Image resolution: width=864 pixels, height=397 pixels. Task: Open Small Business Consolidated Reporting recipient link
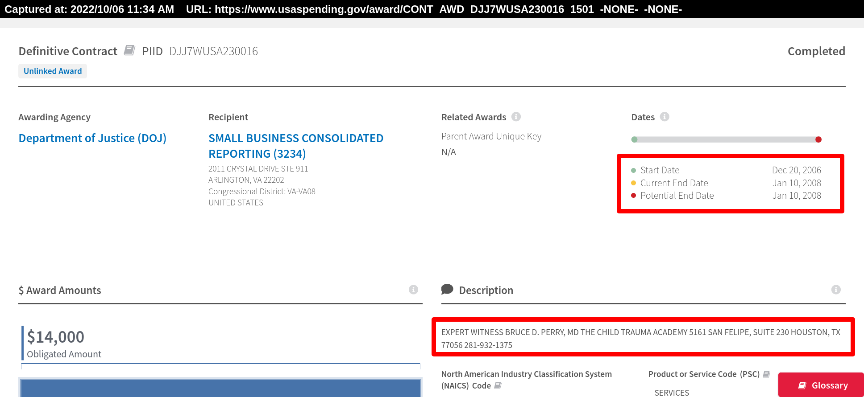pos(296,146)
